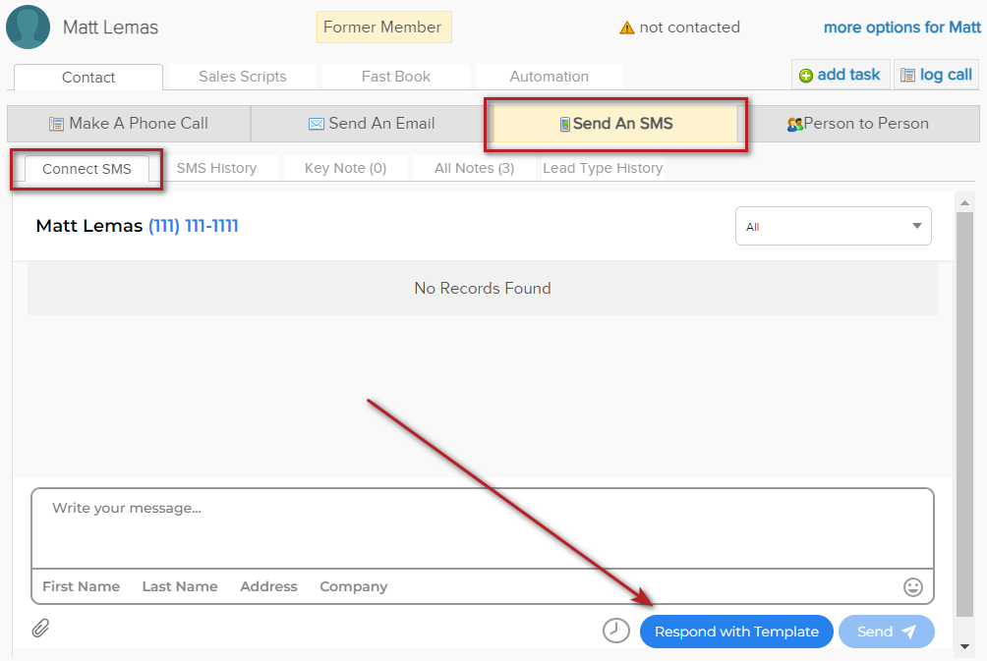Open the All filter dropdown
The height and width of the screenshot is (661, 987).
833,227
